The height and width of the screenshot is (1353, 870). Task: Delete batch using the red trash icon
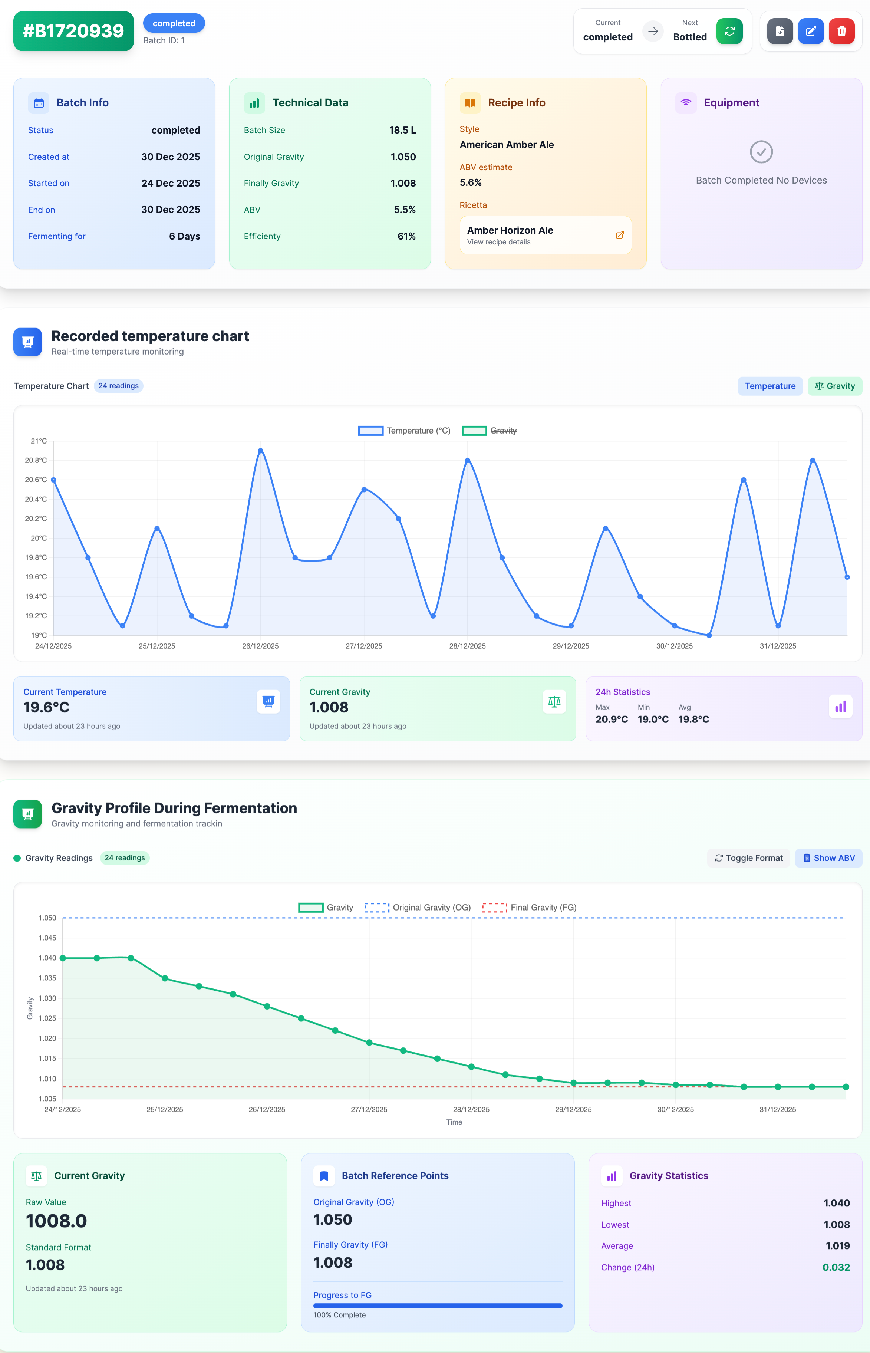[x=841, y=31]
